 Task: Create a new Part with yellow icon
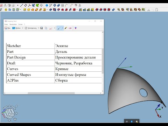coord(6,10)
